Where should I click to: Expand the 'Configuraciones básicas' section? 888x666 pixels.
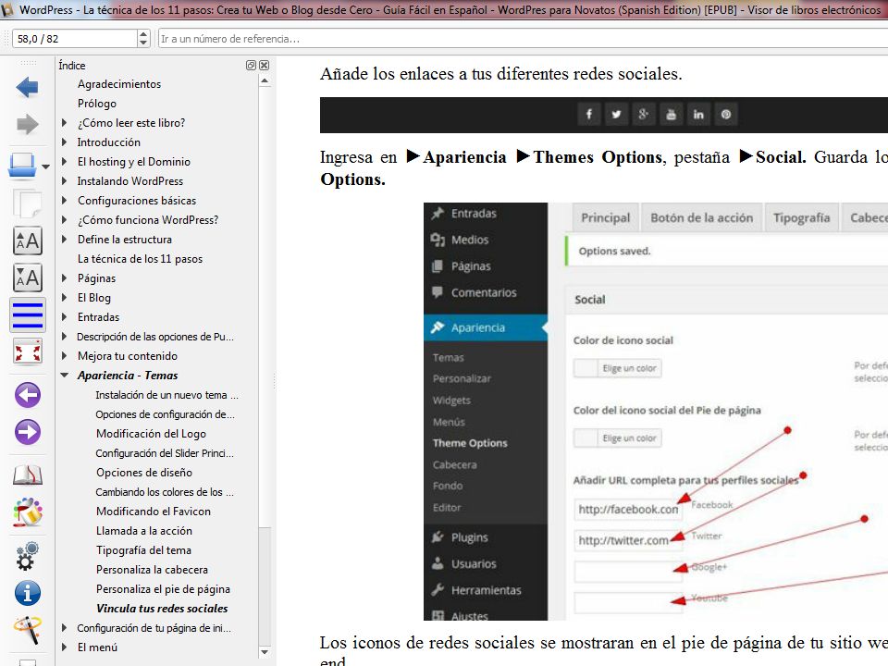click(64, 201)
